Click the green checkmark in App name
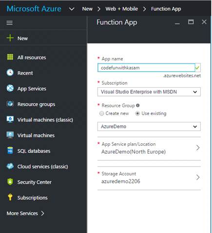Viewport: 212px width, 233px height. coord(197,68)
